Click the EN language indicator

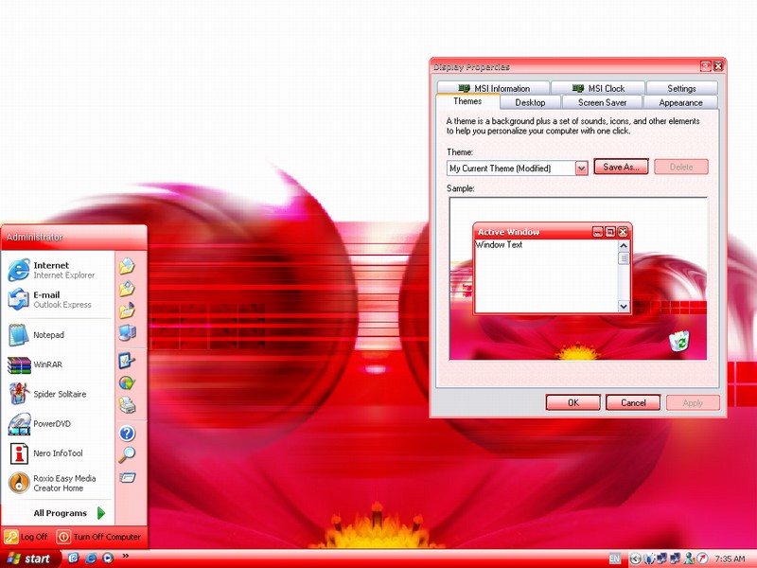(x=614, y=559)
